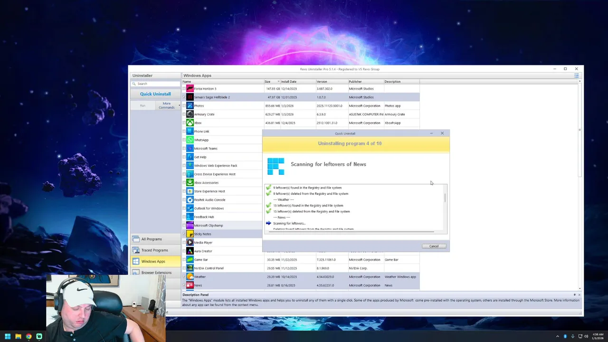Select the Windows Apps module
This screenshot has width=608, height=342.
[x=155, y=261]
